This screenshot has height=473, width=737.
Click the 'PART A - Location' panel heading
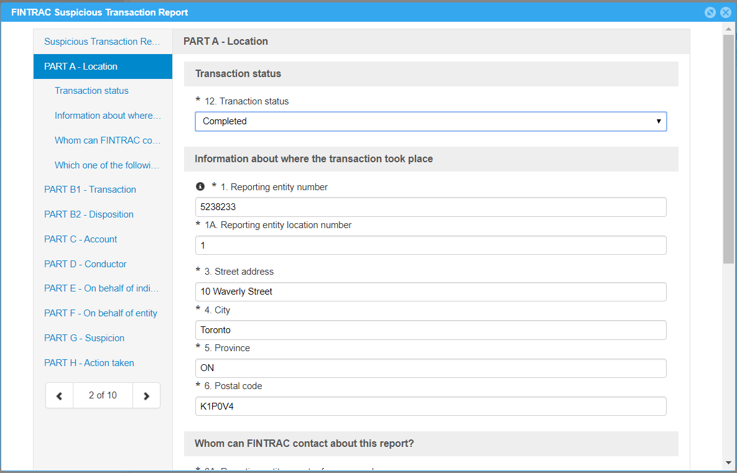click(x=226, y=42)
